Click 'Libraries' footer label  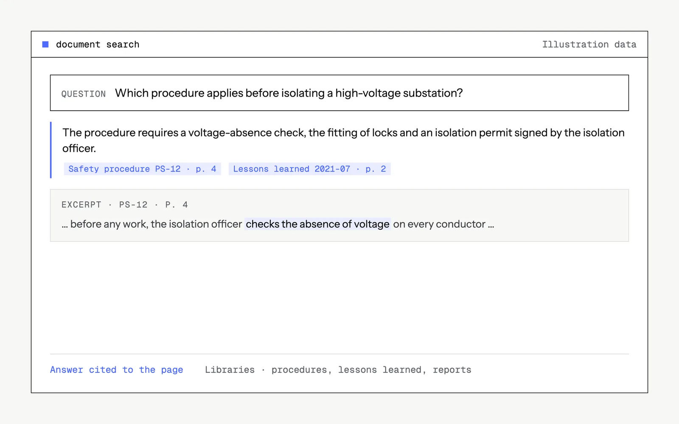[x=230, y=370]
